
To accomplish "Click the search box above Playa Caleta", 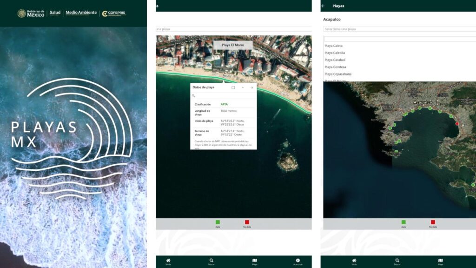I will [x=400, y=39].
